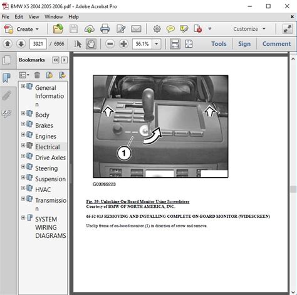This screenshot has width=297, height=295.
Task: Open the Sign pane
Action: tap(244, 44)
